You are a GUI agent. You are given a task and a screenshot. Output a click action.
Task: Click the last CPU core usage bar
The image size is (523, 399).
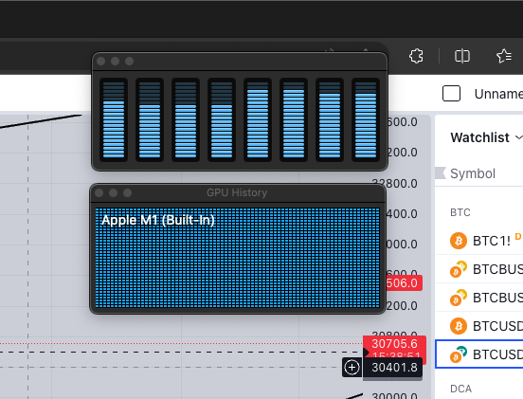(366, 119)
